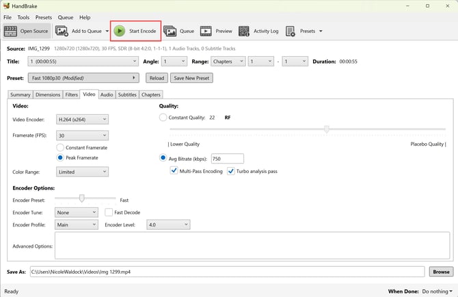
Task: Open the Video Encoder dropdown
Action: tap(82, 119)
